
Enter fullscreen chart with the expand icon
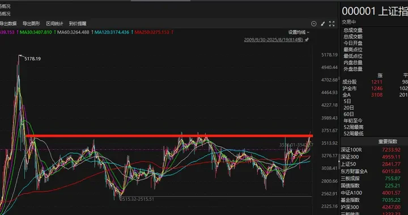(x=331, y=24)
